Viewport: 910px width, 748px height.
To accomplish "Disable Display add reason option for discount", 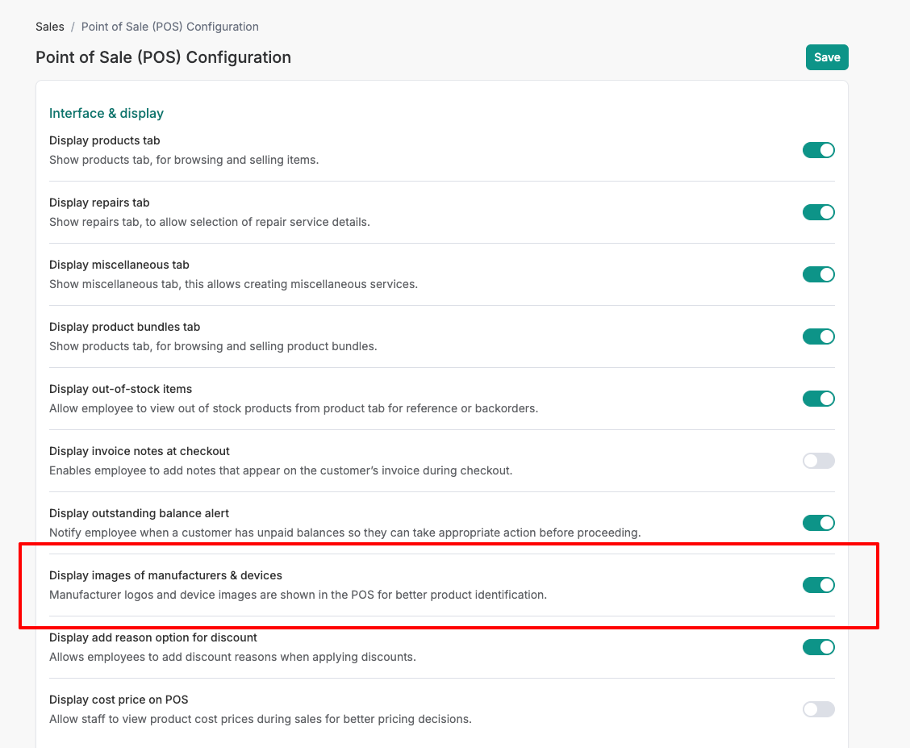I will (818, 647).
